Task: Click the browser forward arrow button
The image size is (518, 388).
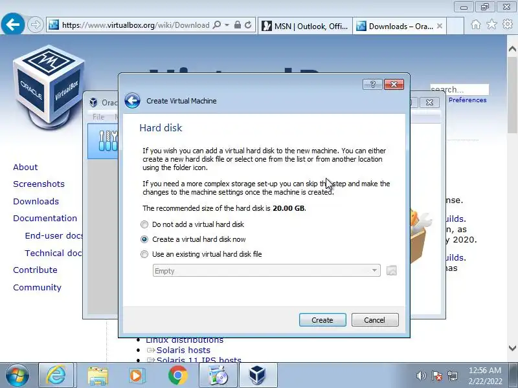Action: (36, 25)
